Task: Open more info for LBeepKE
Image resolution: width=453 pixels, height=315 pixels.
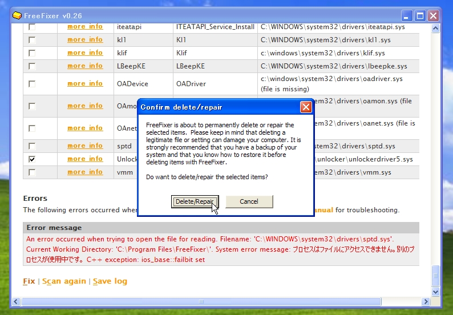Action: 85,66
